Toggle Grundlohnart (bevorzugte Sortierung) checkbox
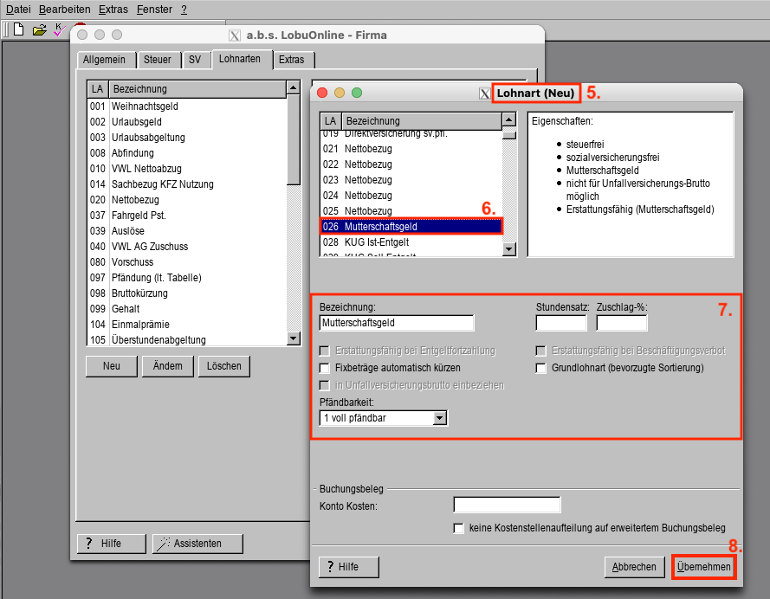This screenshot has width=770, height=599. click(x=541, y=368)
